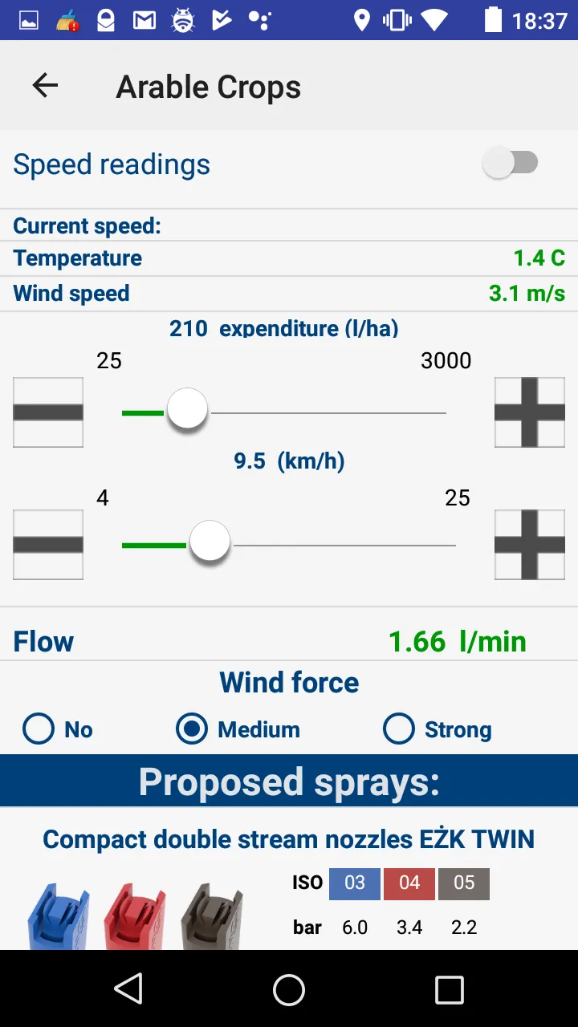The height and width of the screenshot is (1027, 578).
Task: Click the expenditure slider handle
Action: (187, 410)
